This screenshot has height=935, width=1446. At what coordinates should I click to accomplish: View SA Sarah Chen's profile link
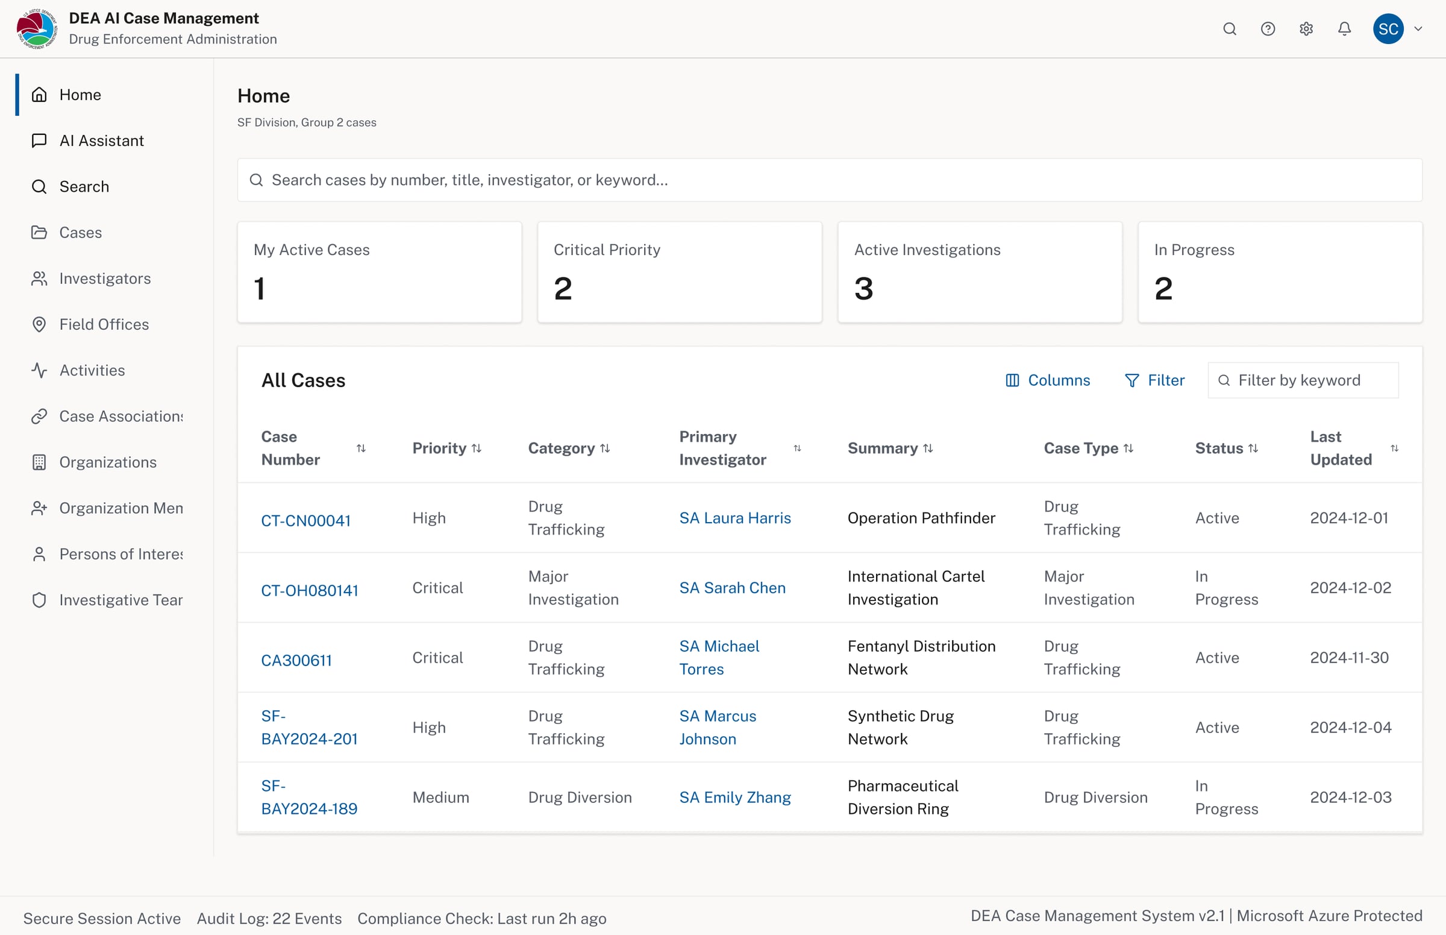(733, 587)
